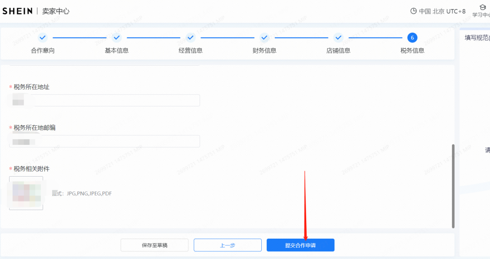Screen dimensions: 490x259
Task: Click step 6 circle for 税务信息
Action: click(x=412, y=38)
